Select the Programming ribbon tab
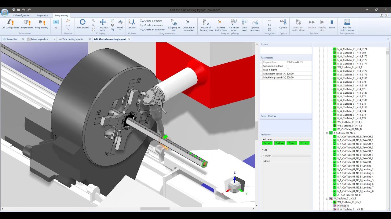This screenshot has width=391, height=219. (x=61, y=15)
